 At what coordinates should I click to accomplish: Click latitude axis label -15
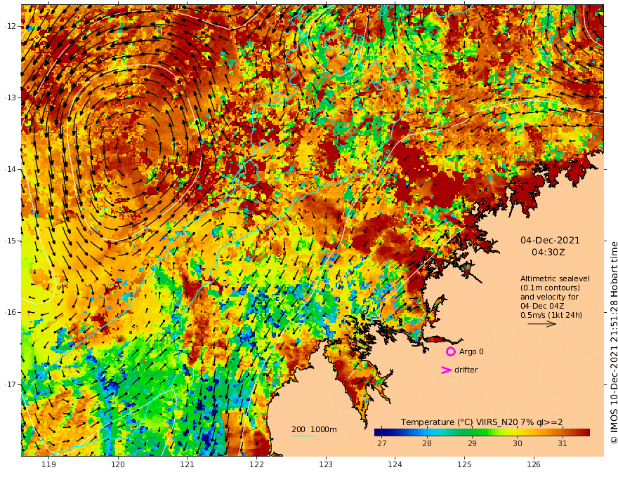click(11, 241)
